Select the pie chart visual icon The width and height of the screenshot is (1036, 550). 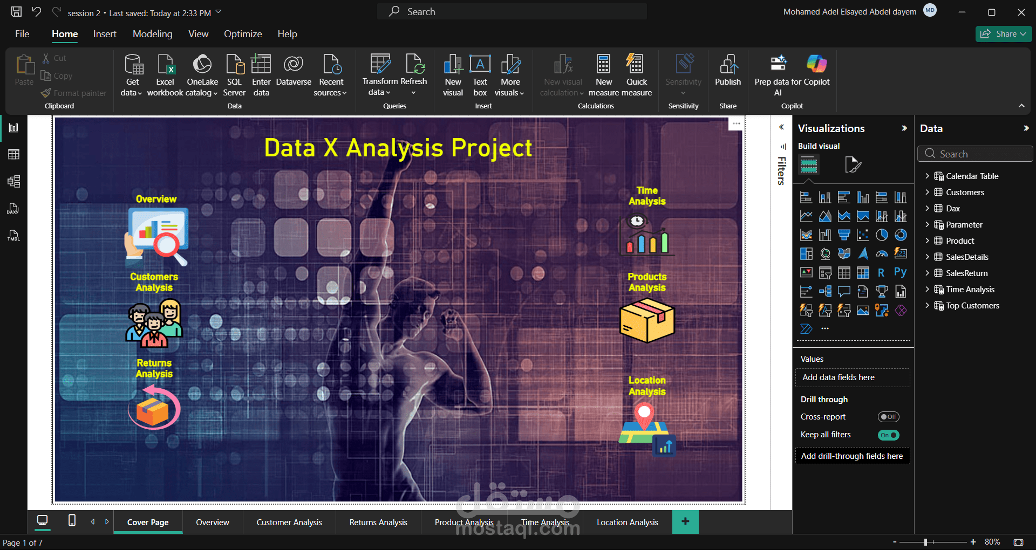(882, 235)
